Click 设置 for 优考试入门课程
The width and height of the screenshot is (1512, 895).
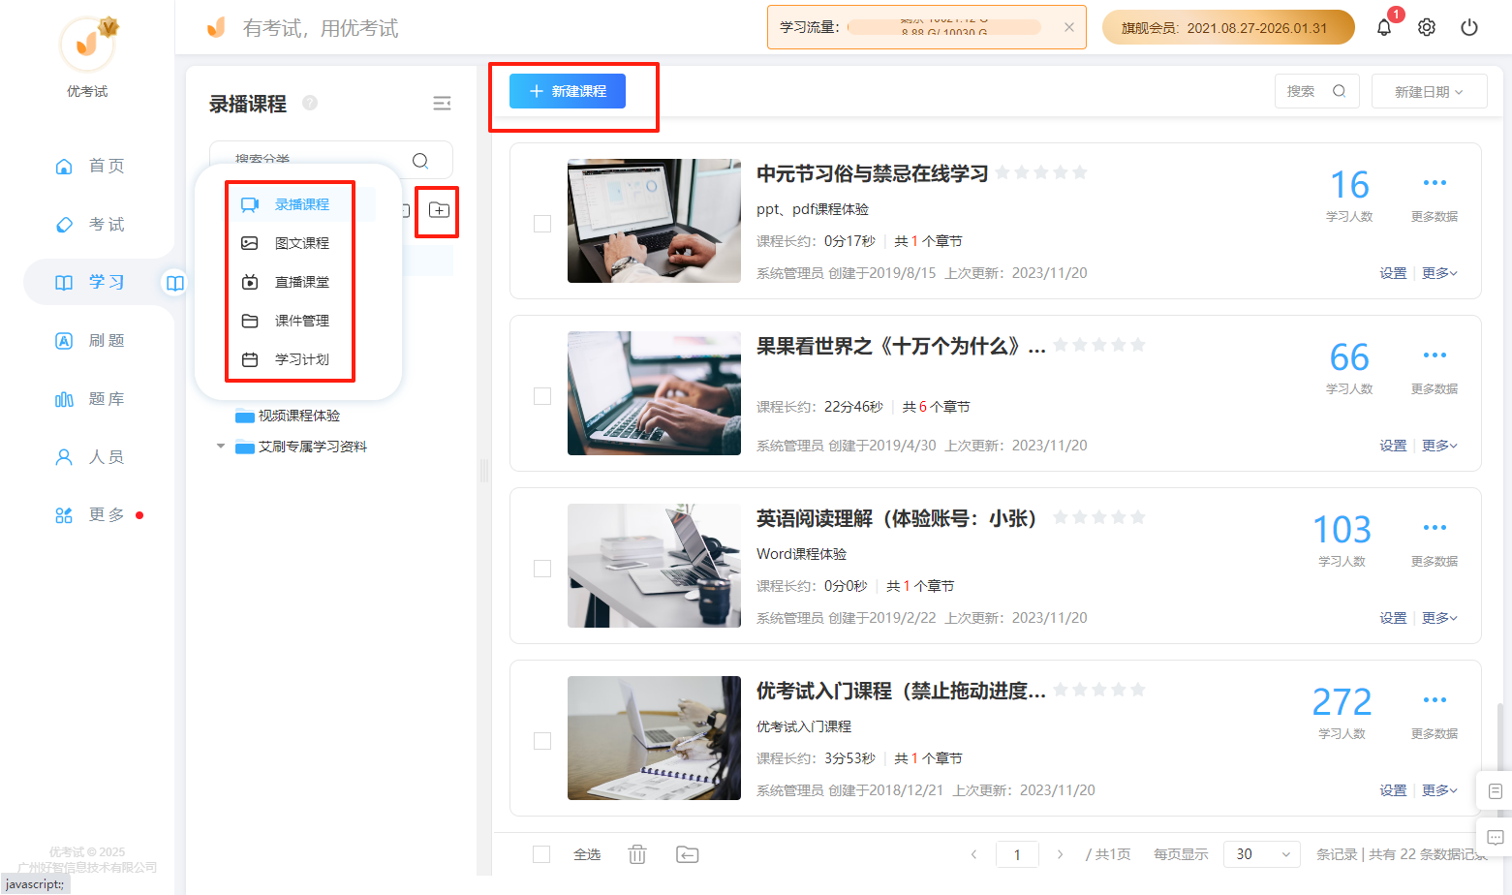1393,790
